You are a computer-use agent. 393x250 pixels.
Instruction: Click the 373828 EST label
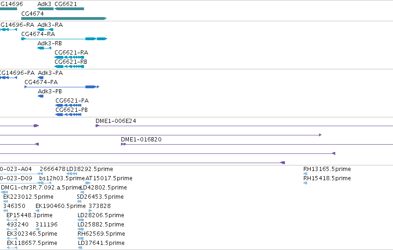pos(100,206)
